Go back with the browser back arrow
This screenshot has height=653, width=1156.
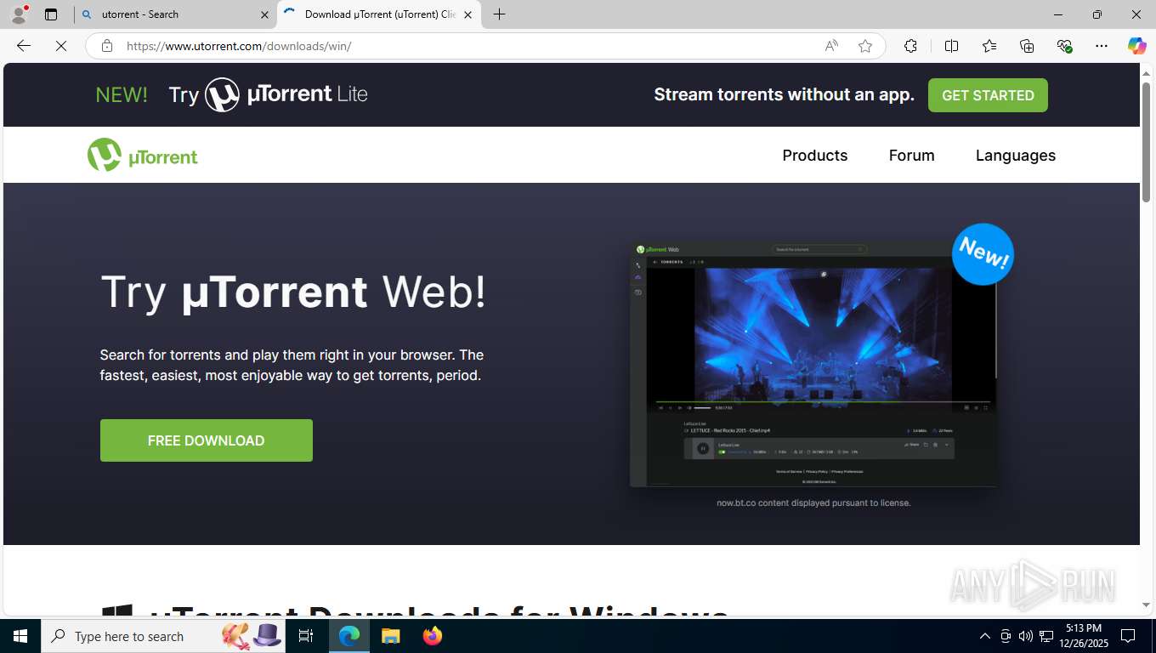pyautogui.click(x=24, y=46)
